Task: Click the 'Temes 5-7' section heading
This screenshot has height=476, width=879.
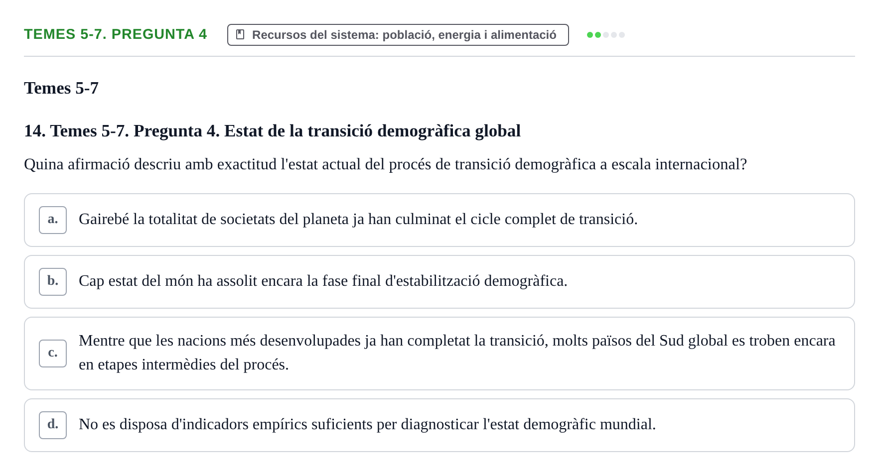Action: click(61, 88)
